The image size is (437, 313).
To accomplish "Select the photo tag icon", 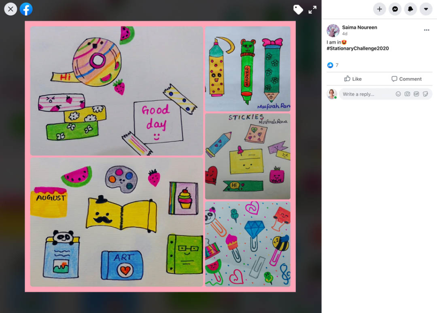I will click(x=298, y=9).
